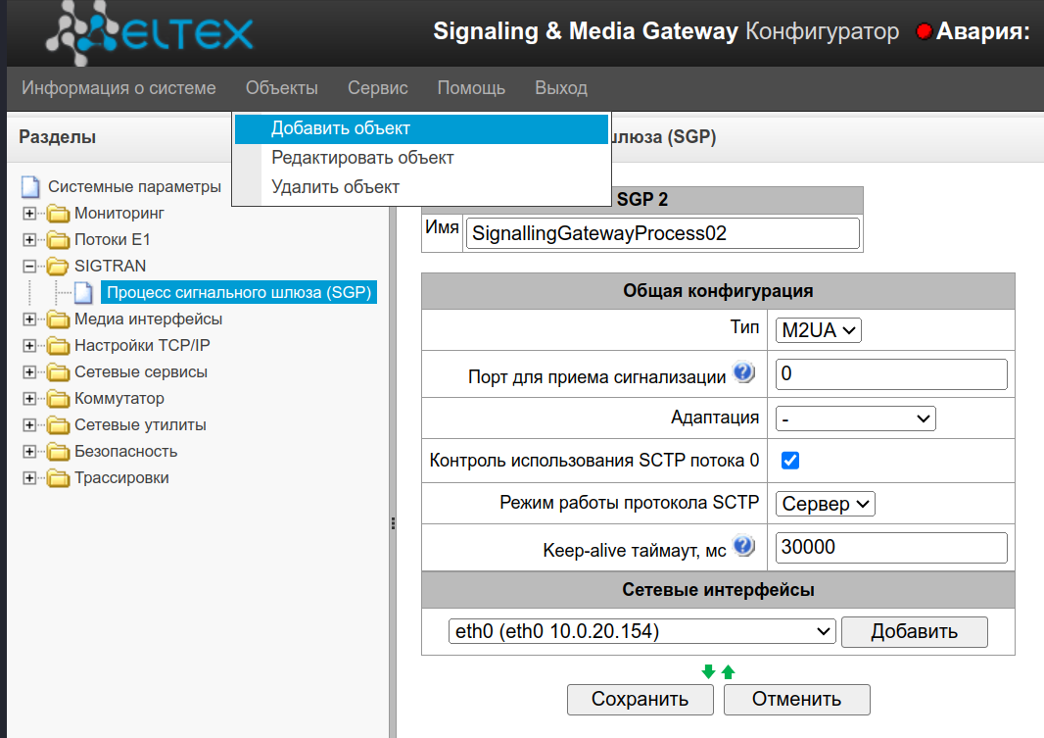Screen dimensions: 1044x738
Task: Expand the Потоки E1 tree node
Action: pyautogui.click(x=29, y=239)
